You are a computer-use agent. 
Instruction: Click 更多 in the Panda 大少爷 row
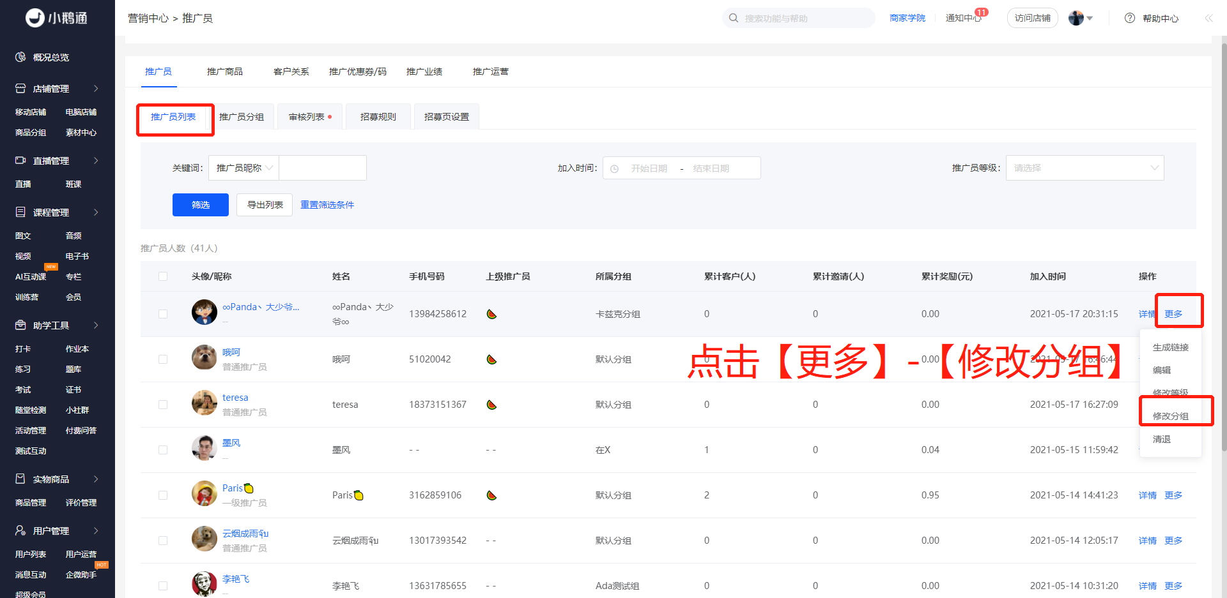(1173, 314)
